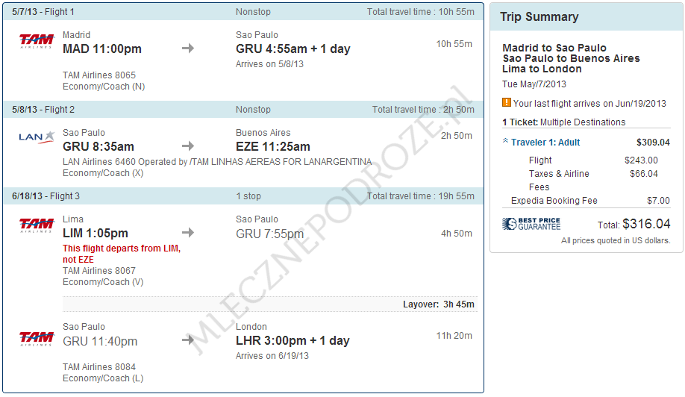Viewport: 685px width, 397px height.
Task: Click the arrow between MAD and GRU
Action: (188, 49)
